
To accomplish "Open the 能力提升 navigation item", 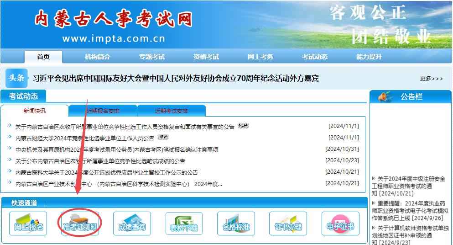I will pos(369,57).
